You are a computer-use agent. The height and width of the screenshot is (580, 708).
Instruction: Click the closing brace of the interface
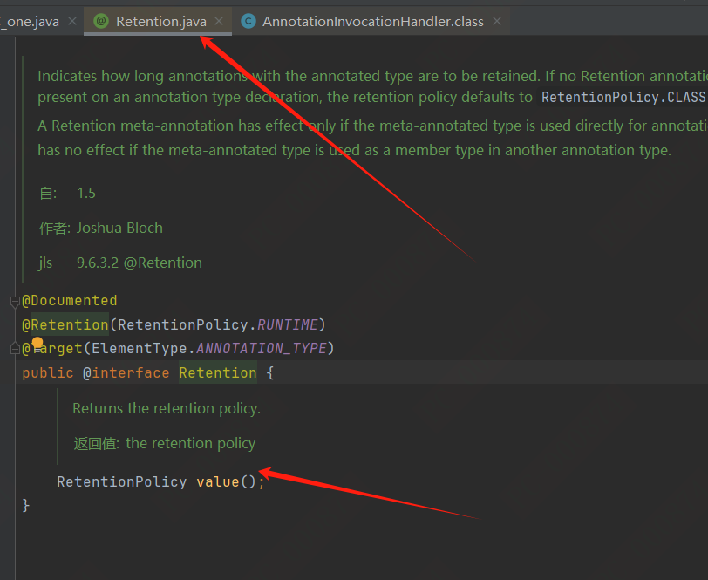26,505
